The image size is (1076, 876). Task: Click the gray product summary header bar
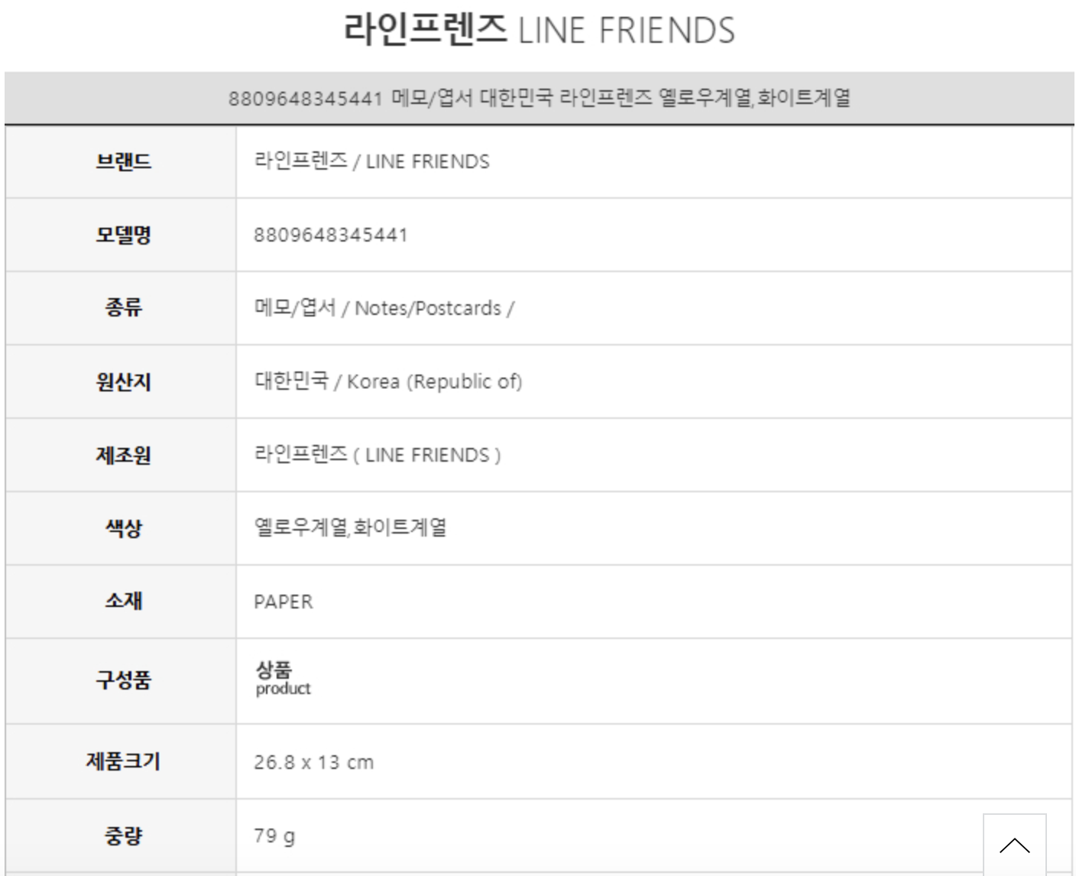click(x=539, y=98)
